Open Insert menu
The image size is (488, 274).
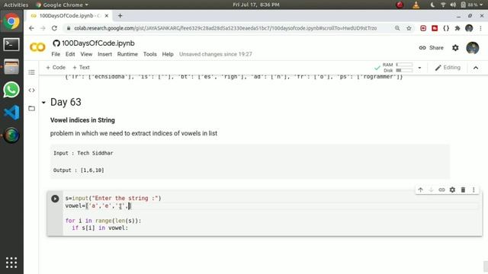[105, 54]
